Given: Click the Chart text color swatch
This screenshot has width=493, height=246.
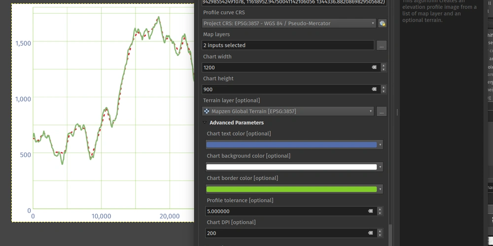Looking at the screenshot, I should [x=291, y=145].
